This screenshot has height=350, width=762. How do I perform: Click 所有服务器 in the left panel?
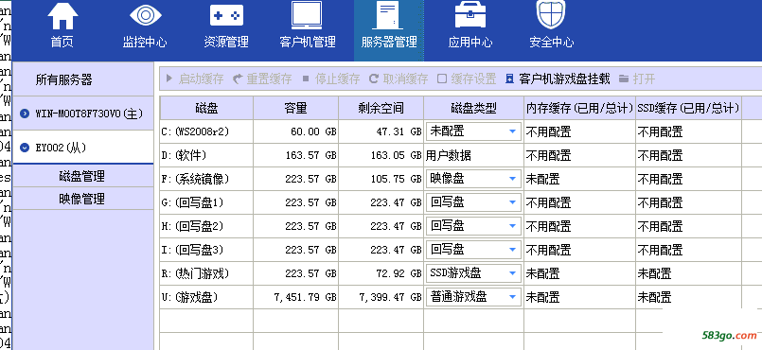coord(63,79)
